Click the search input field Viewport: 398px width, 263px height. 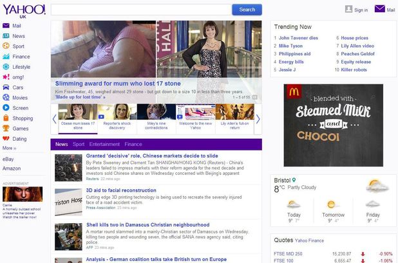[141, 10]
